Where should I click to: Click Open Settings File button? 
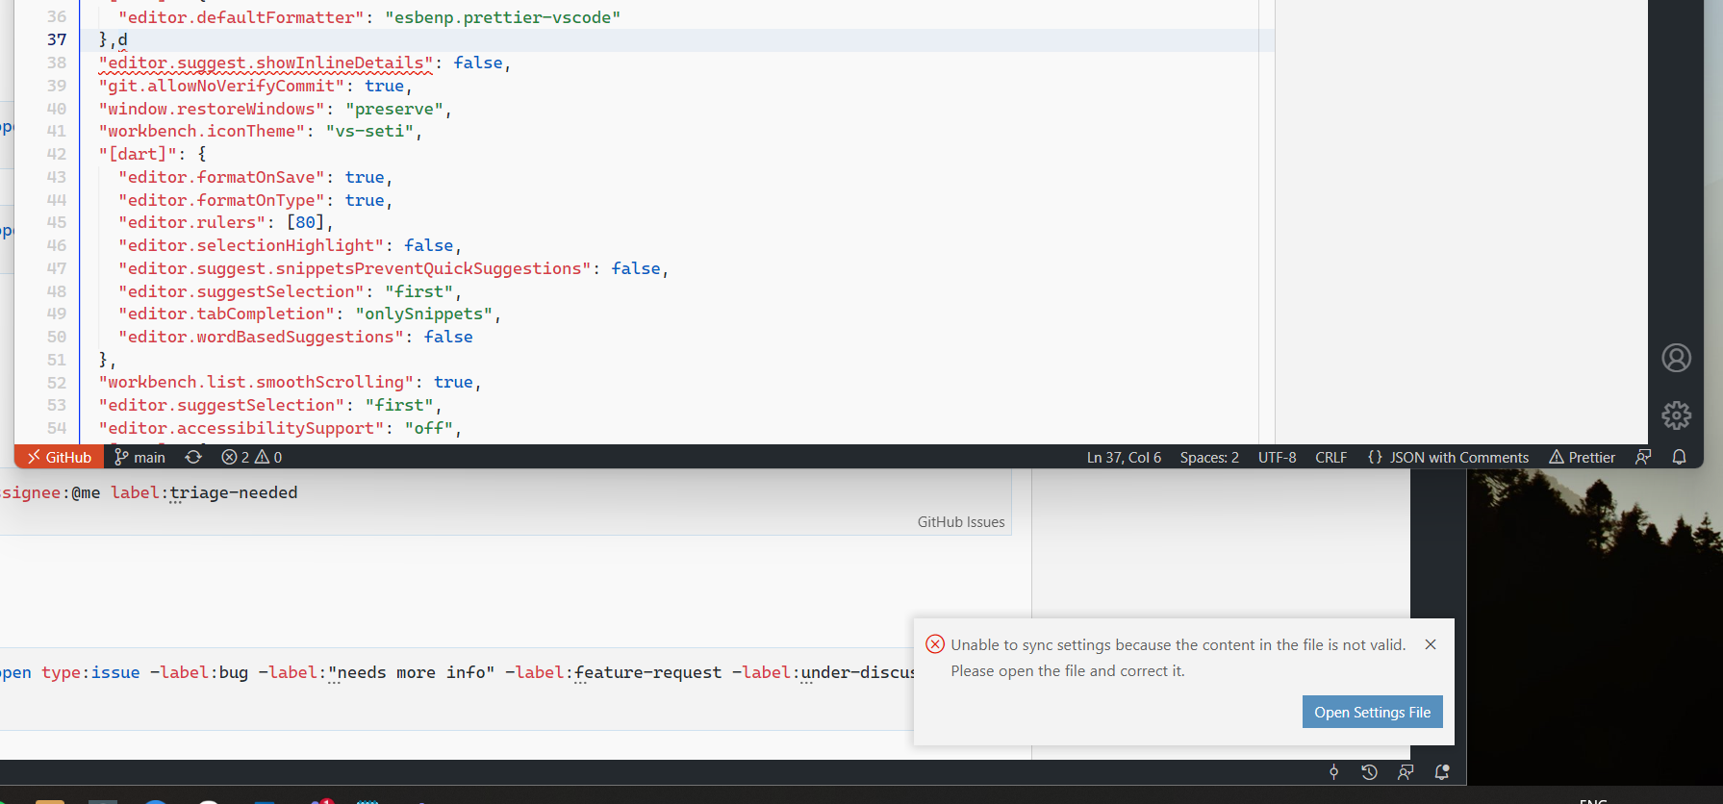pyautogui.click(x=1372, y=712)
